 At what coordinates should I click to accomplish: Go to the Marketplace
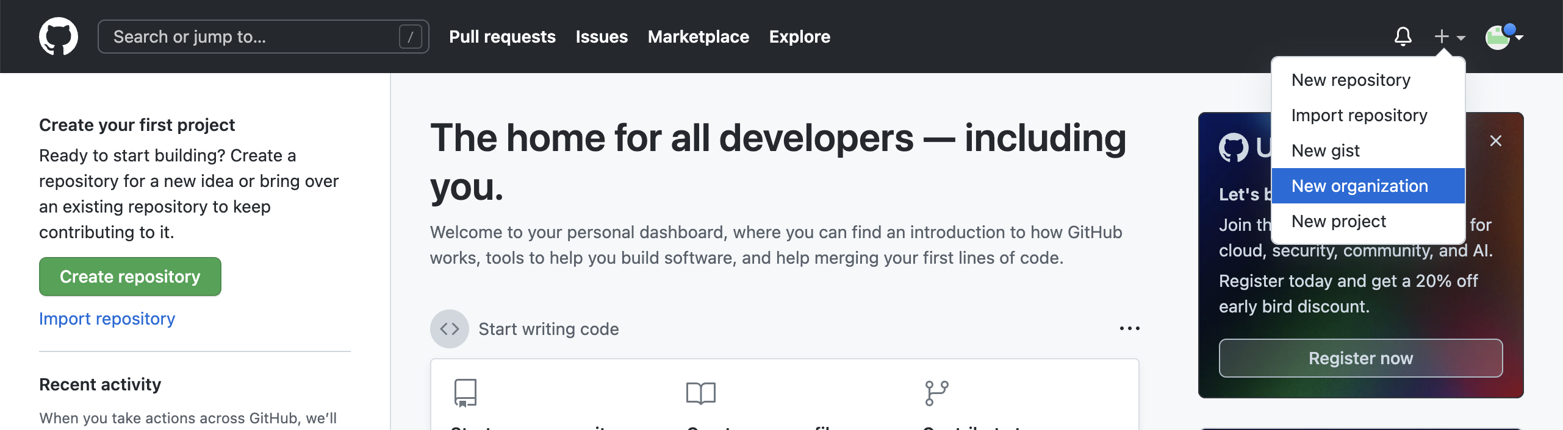[699, 37]
